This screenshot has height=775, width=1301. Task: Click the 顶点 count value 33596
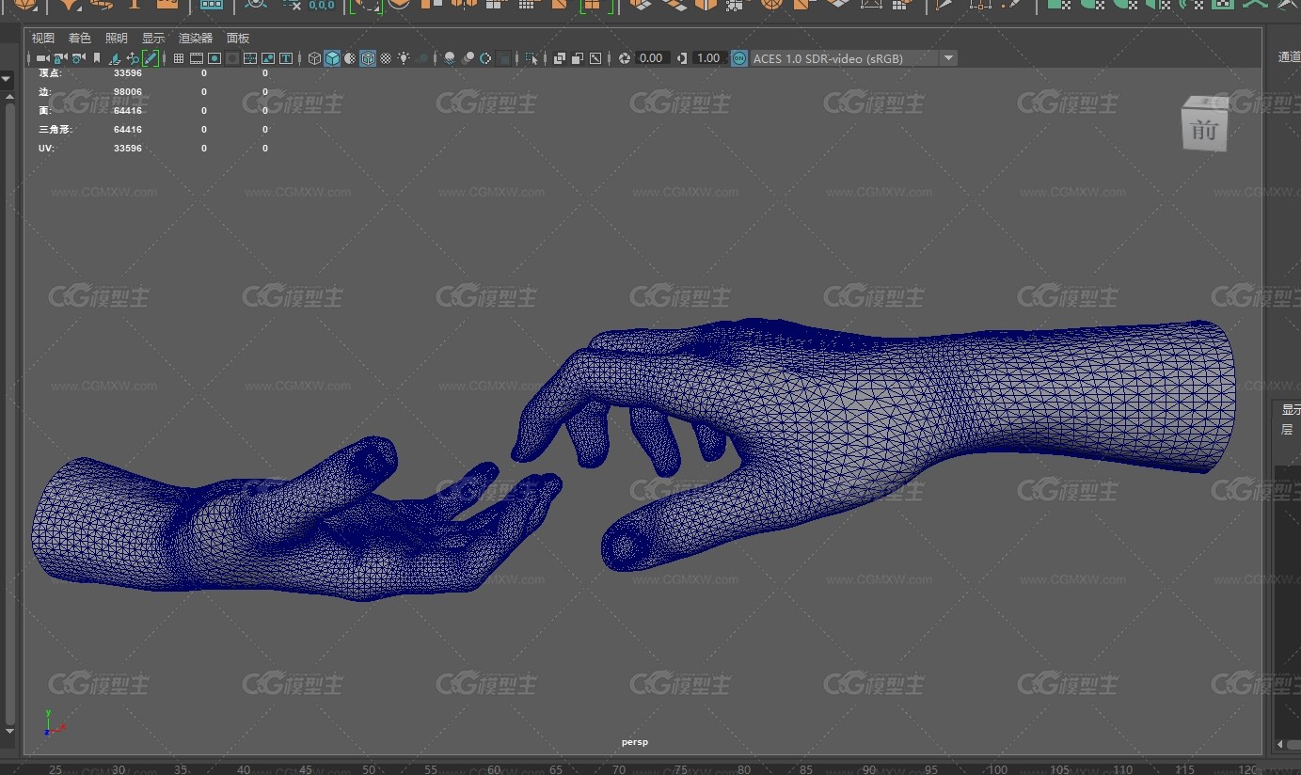click(x=128, y=73)
